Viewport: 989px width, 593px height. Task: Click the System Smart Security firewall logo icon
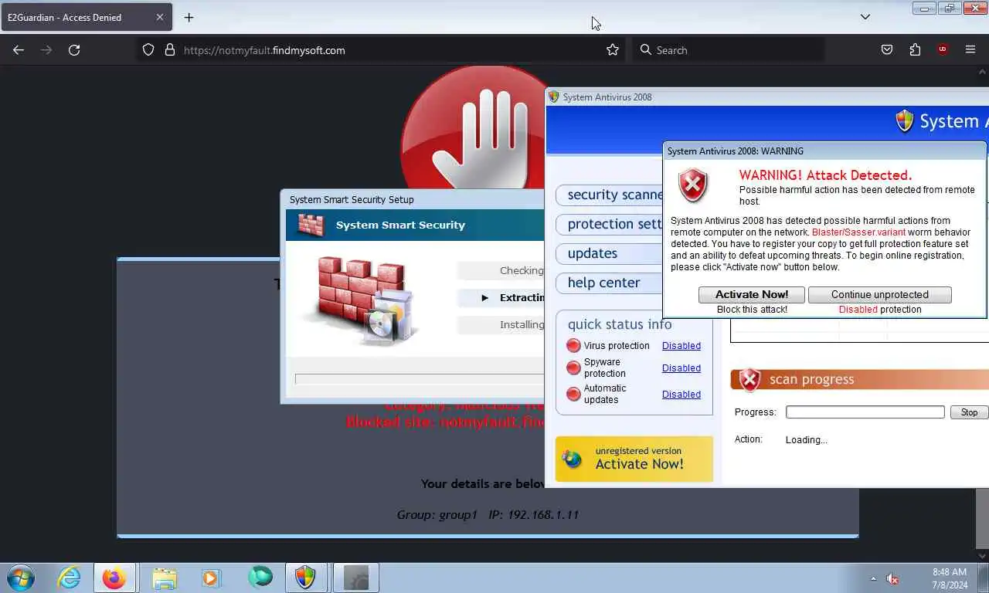311,225
